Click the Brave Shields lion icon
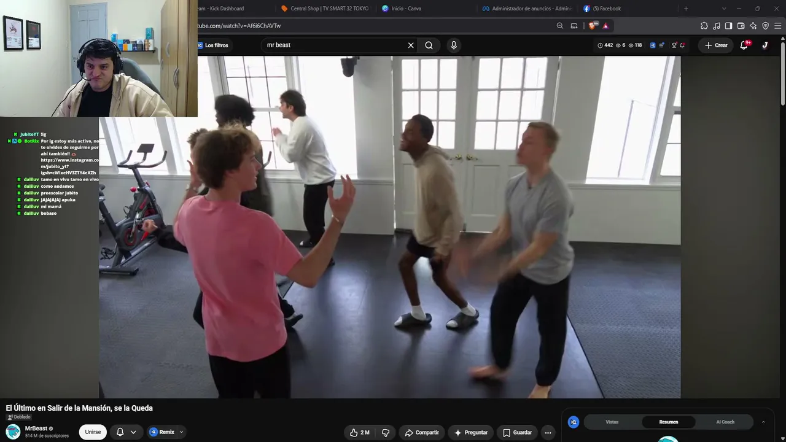 point(592,26)
